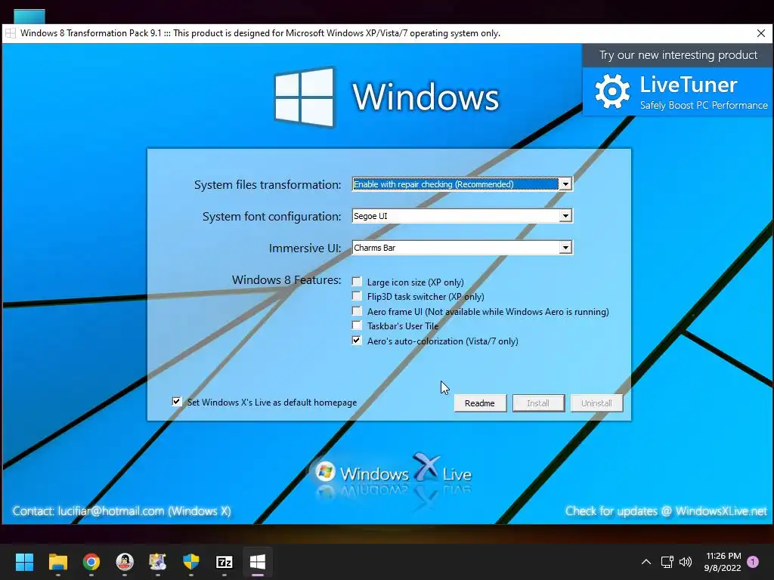Image resolution: width=774 pixels, height=580 pixels.
Task: Enable Flip3D task switcher option
Action: [x=357, y=296]
